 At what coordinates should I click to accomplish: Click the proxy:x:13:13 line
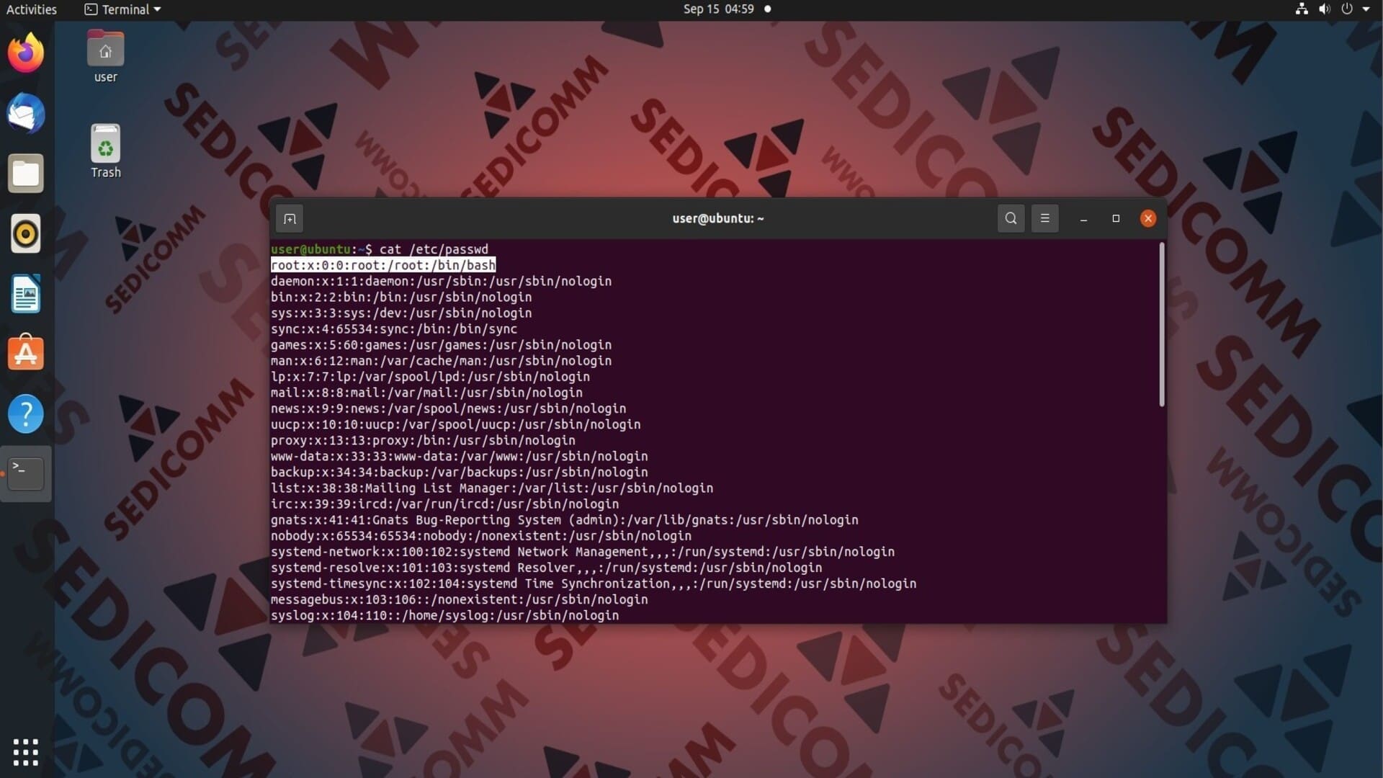click(x=423, y=440)
